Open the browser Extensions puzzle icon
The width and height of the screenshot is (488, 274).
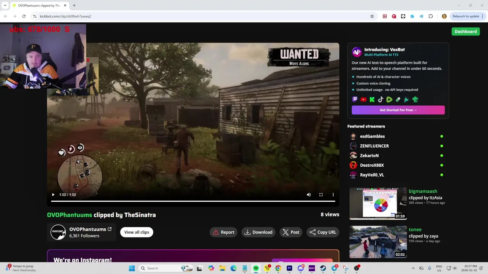tap(430, 16)
